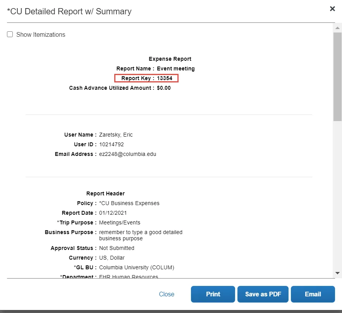Click the dialog title *CU Detailed Report w/ Summary

(69, 11)
